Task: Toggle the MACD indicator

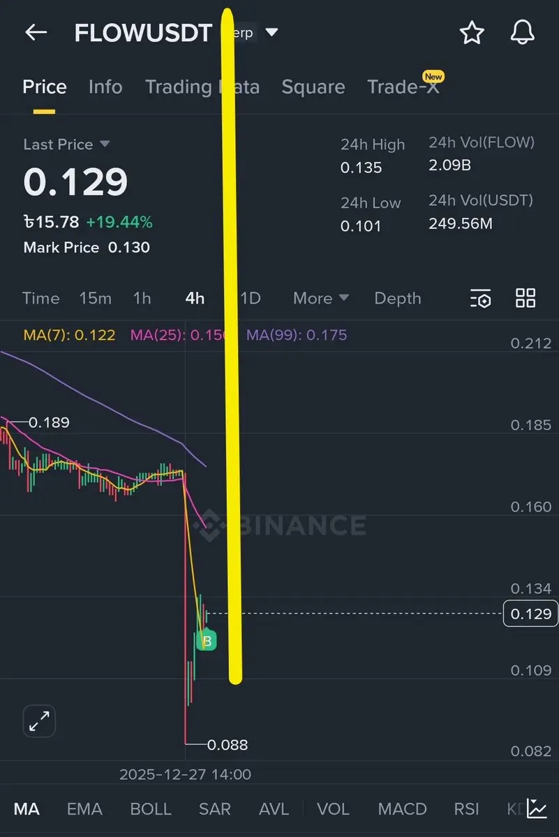Action: tap(402, 808)
